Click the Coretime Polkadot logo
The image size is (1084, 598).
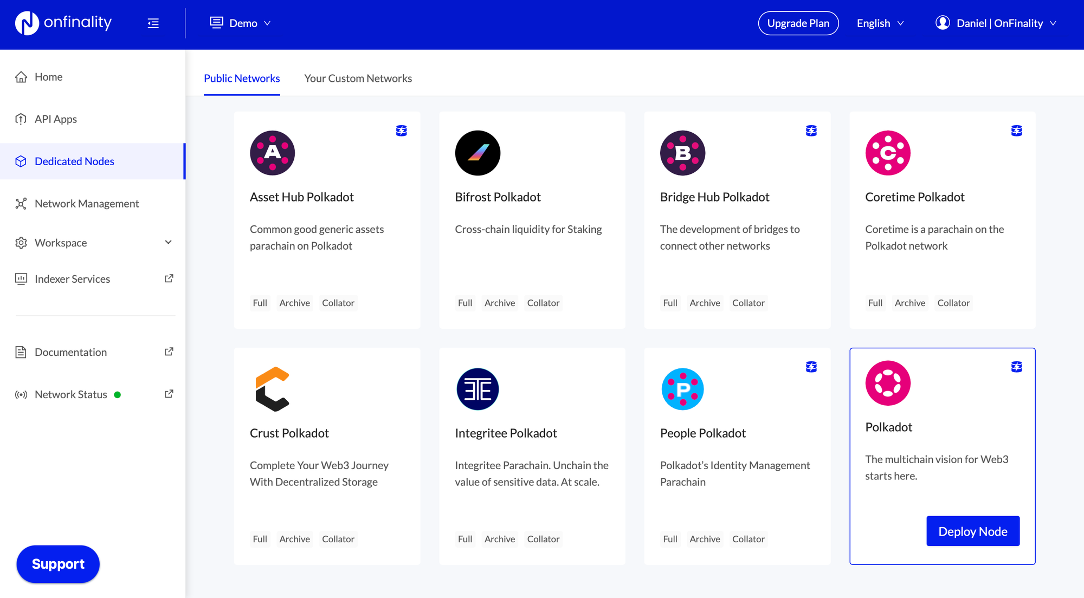click(x=888, y=153)
